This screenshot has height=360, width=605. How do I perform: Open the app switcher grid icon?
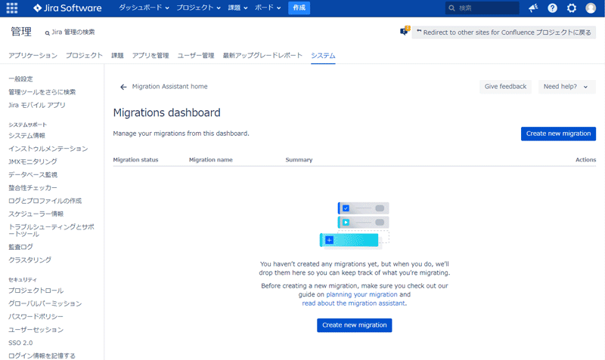12,8
